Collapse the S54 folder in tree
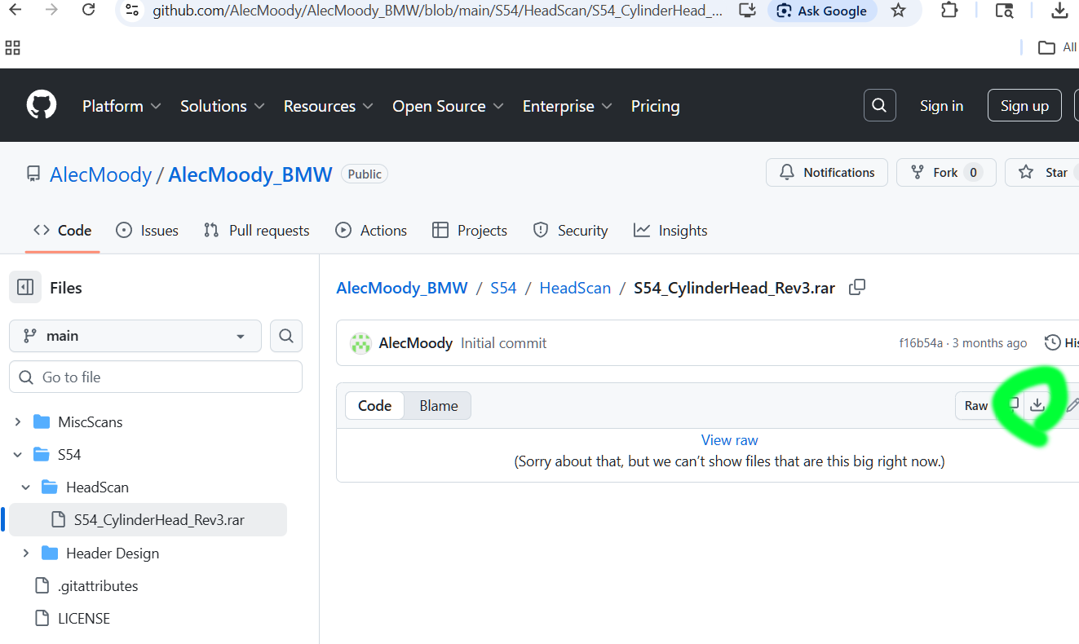Screen dimensions: 1079x644 pyautogui.click(x=18, y=454)
